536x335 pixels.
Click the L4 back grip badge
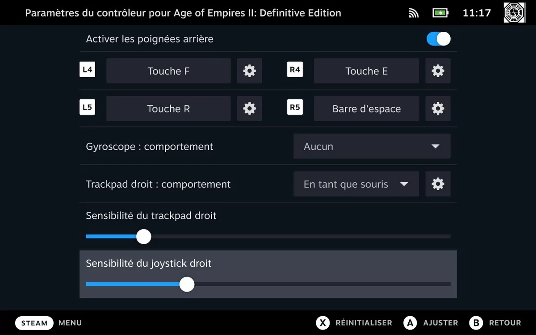87,70
